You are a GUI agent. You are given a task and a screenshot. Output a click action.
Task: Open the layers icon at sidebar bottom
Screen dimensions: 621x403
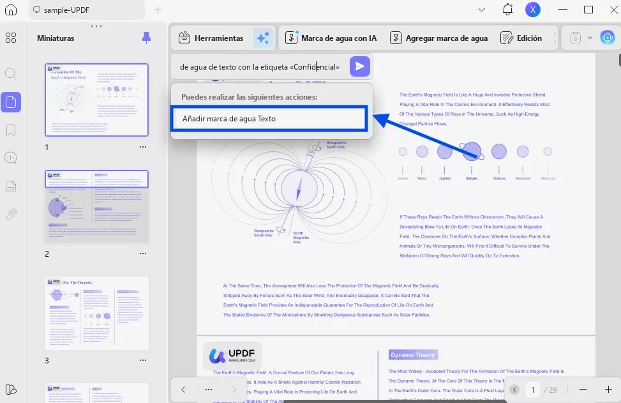coord(11,390)
